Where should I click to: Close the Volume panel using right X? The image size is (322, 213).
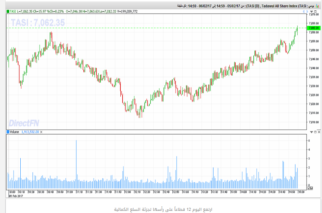click(319, 132)
